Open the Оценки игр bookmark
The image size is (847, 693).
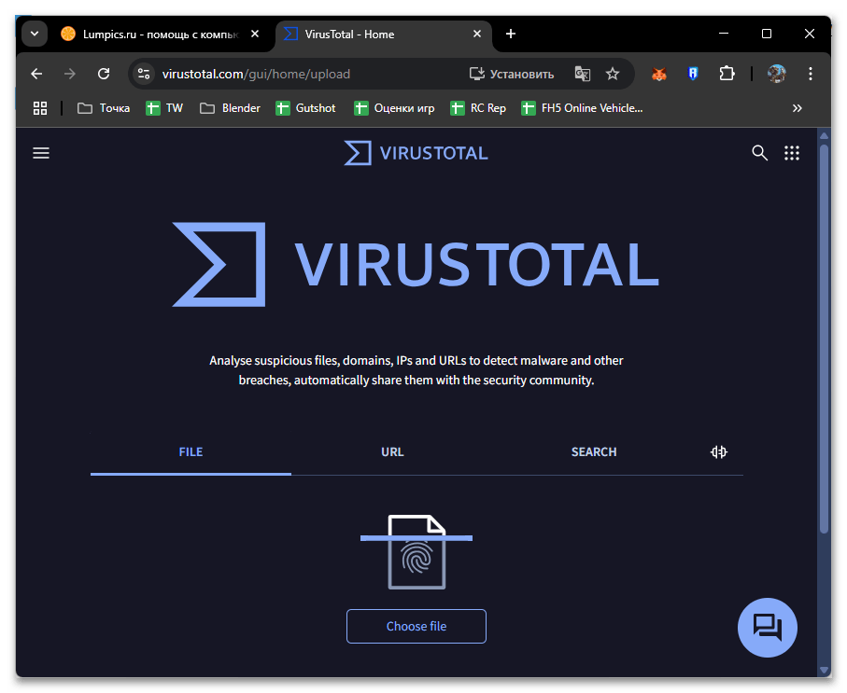394,108
